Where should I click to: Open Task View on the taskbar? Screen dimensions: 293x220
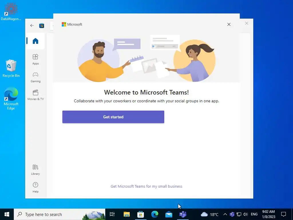(112, 214)
